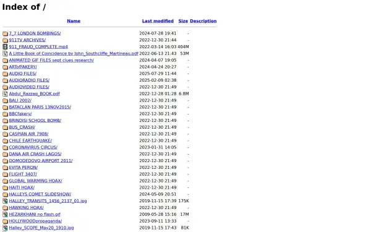
Task: Click folder icon beside CHILE EARTHQUAKE
Action: point(5,141)
